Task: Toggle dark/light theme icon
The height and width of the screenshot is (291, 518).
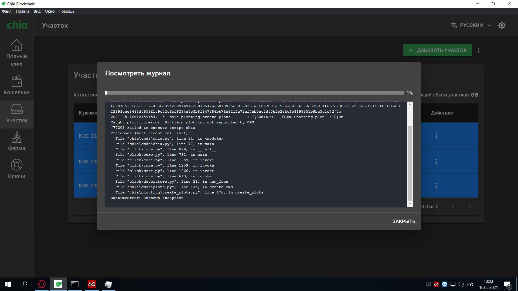Action: [502, 25]
